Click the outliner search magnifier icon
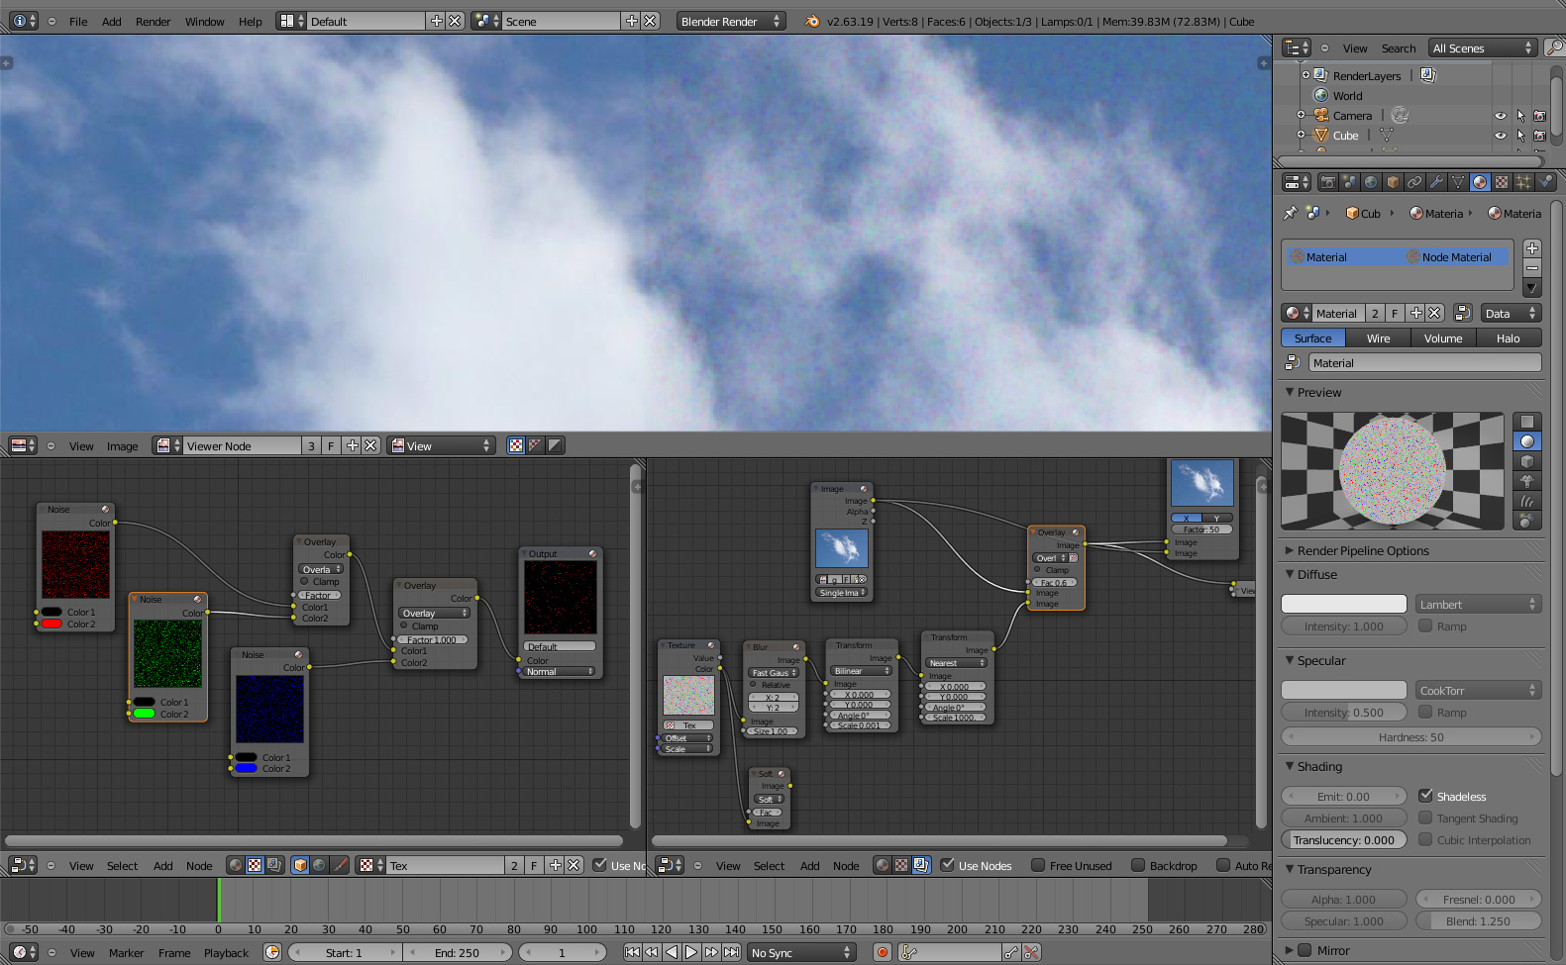This screenshot has height=965, width=1566. pyautogui.click(x=1554, y=48)
